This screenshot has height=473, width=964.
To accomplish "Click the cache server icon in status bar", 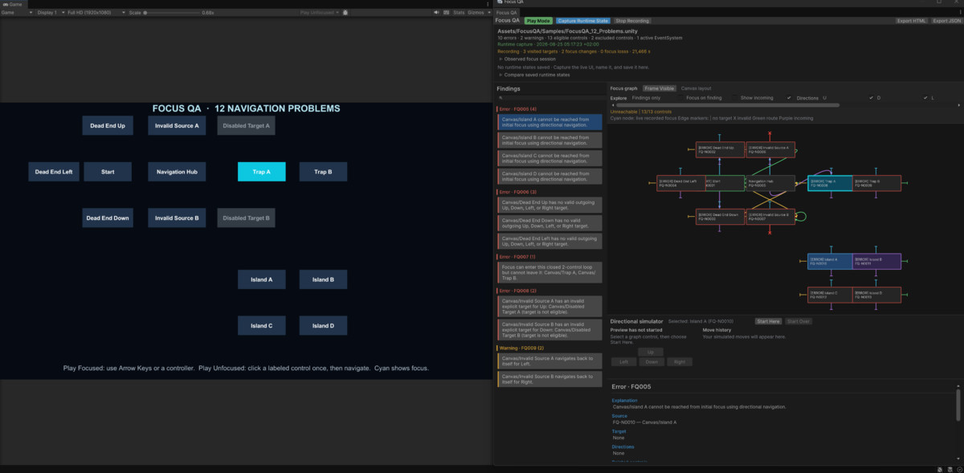I will (x=949, y=468).
